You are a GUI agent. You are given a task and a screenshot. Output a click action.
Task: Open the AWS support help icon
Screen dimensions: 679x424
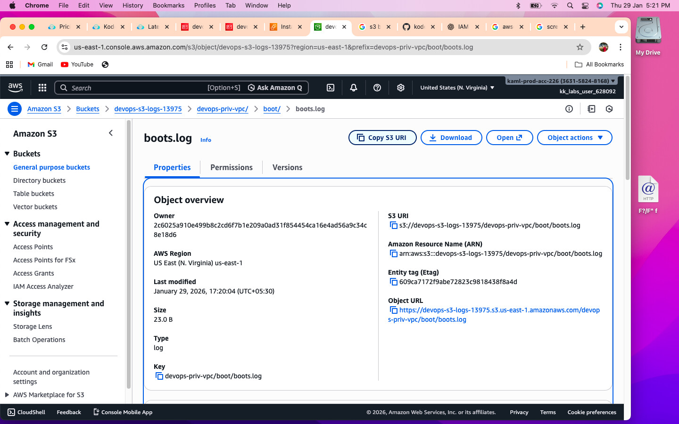(377, 88)
